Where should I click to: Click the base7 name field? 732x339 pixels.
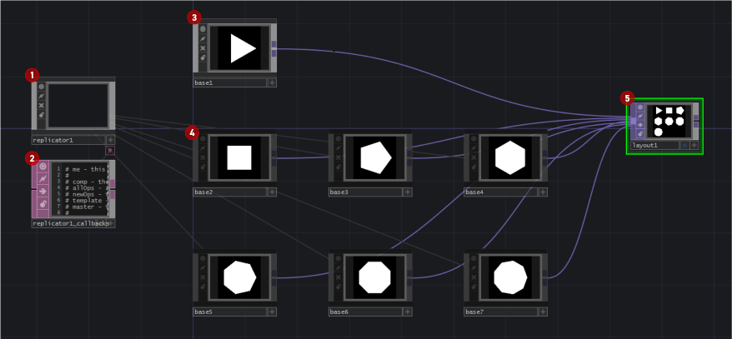(500, 312)
